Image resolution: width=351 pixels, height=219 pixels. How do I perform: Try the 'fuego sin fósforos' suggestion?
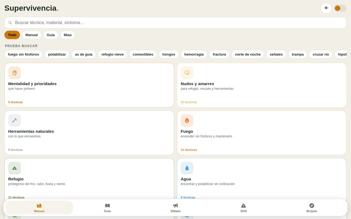coord(24,54)
